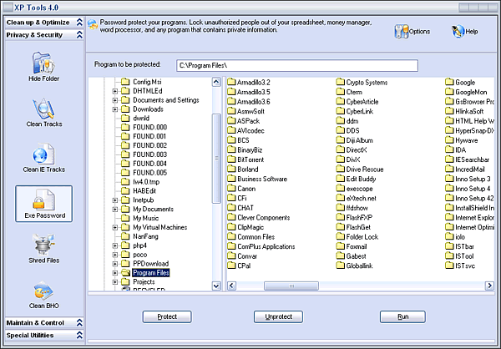Image resolution: width=501 pixels, height=349 pixels.
Task: Select the Business Software folder
Action: pos(257,179)
